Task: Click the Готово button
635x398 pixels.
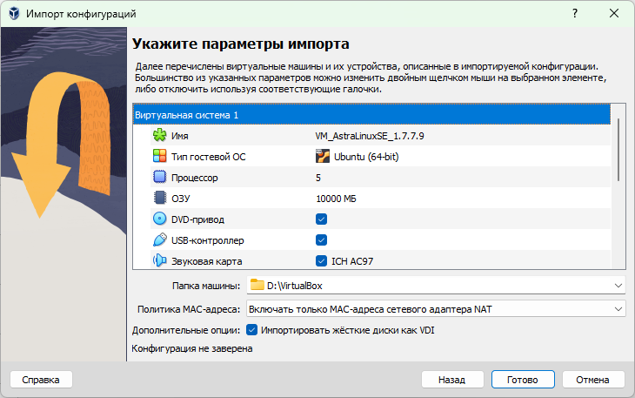Action: click(x=522, y=380)
